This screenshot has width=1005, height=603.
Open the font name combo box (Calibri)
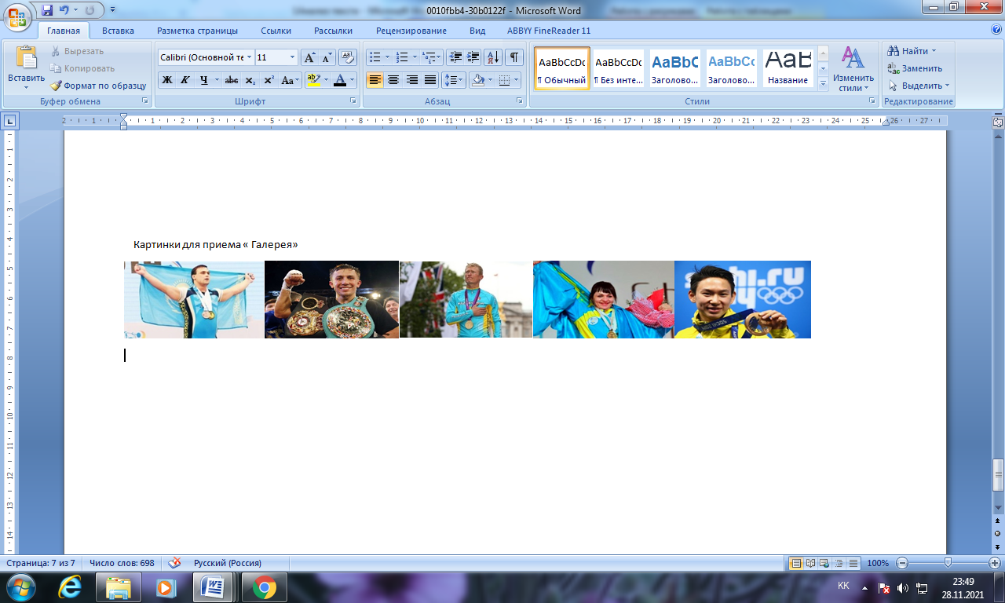tap(206, 57)
